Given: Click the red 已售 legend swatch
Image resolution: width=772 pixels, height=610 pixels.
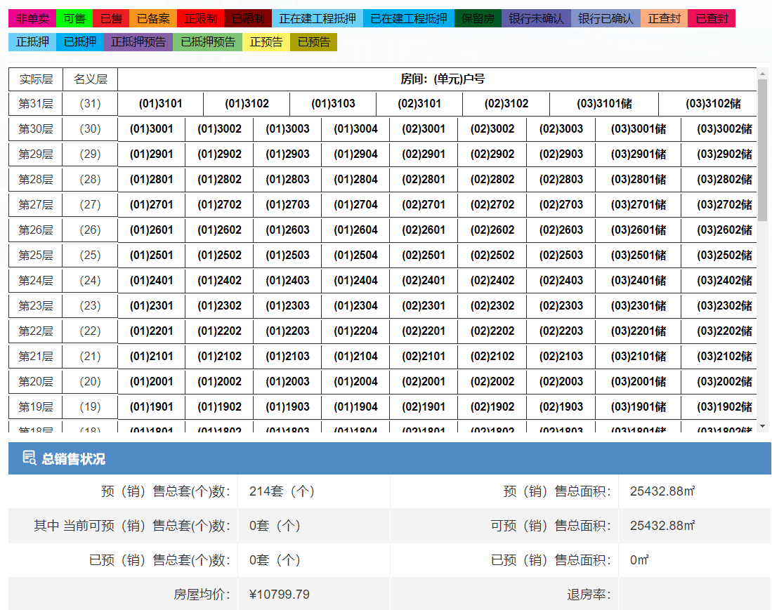Looking at the screenshot, I should point(110,19).
